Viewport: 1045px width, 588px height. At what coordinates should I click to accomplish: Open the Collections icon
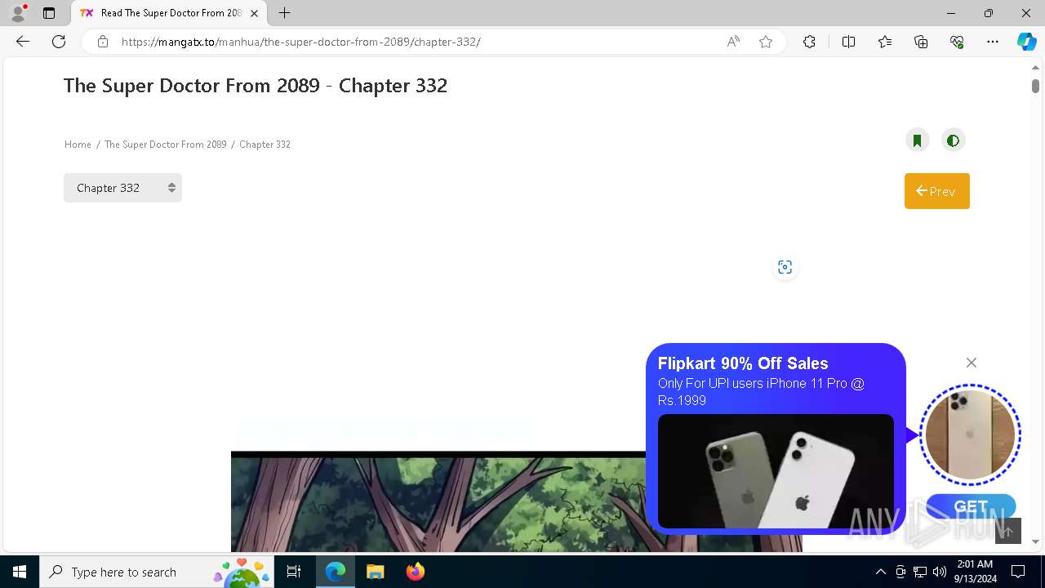pos(921,42)
